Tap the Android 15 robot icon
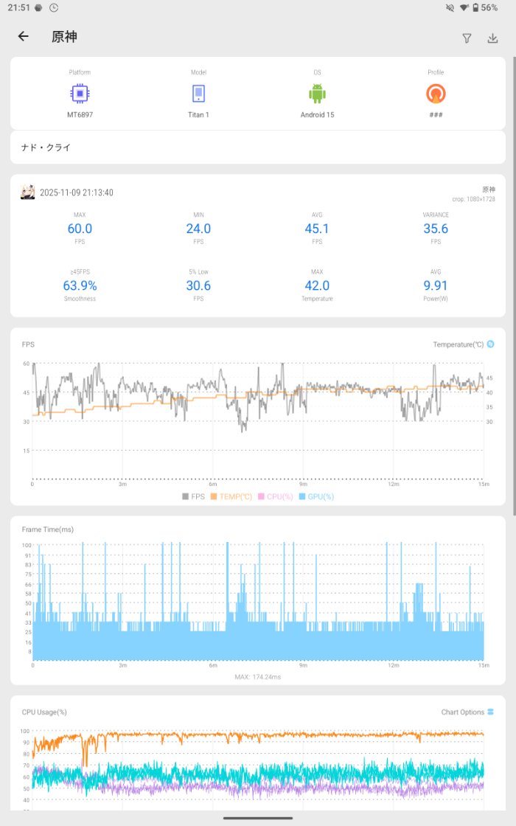The height and width of the screenshot is (826, 516). 317,94
